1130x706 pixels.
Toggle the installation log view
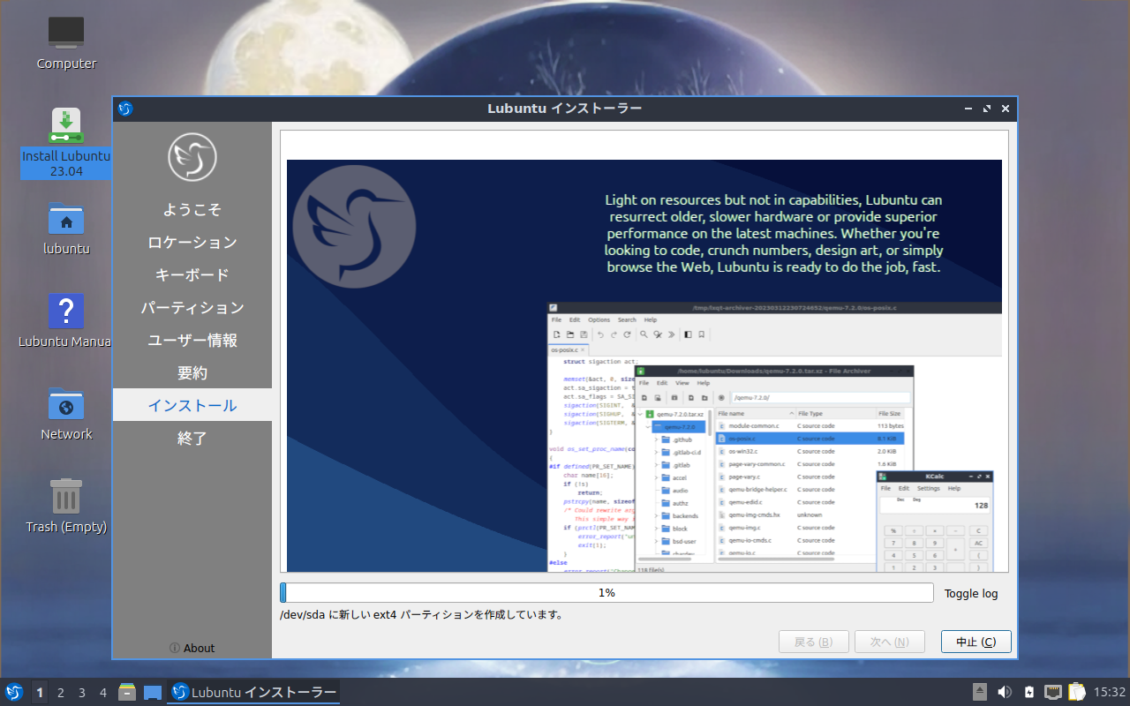(x=971, y=593)
